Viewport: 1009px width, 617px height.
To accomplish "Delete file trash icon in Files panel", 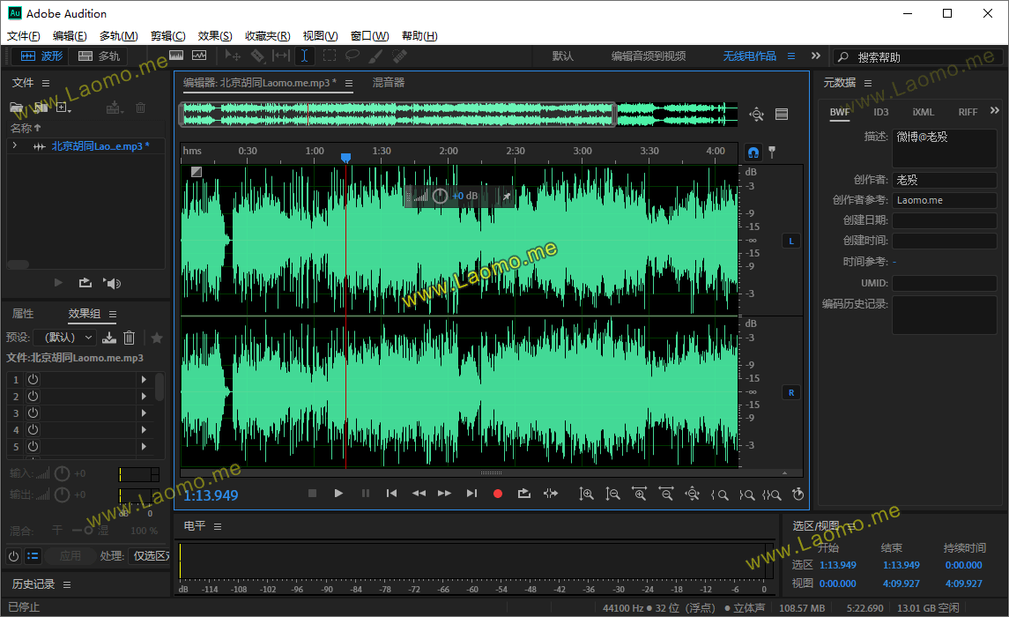I will pos(140,108).
